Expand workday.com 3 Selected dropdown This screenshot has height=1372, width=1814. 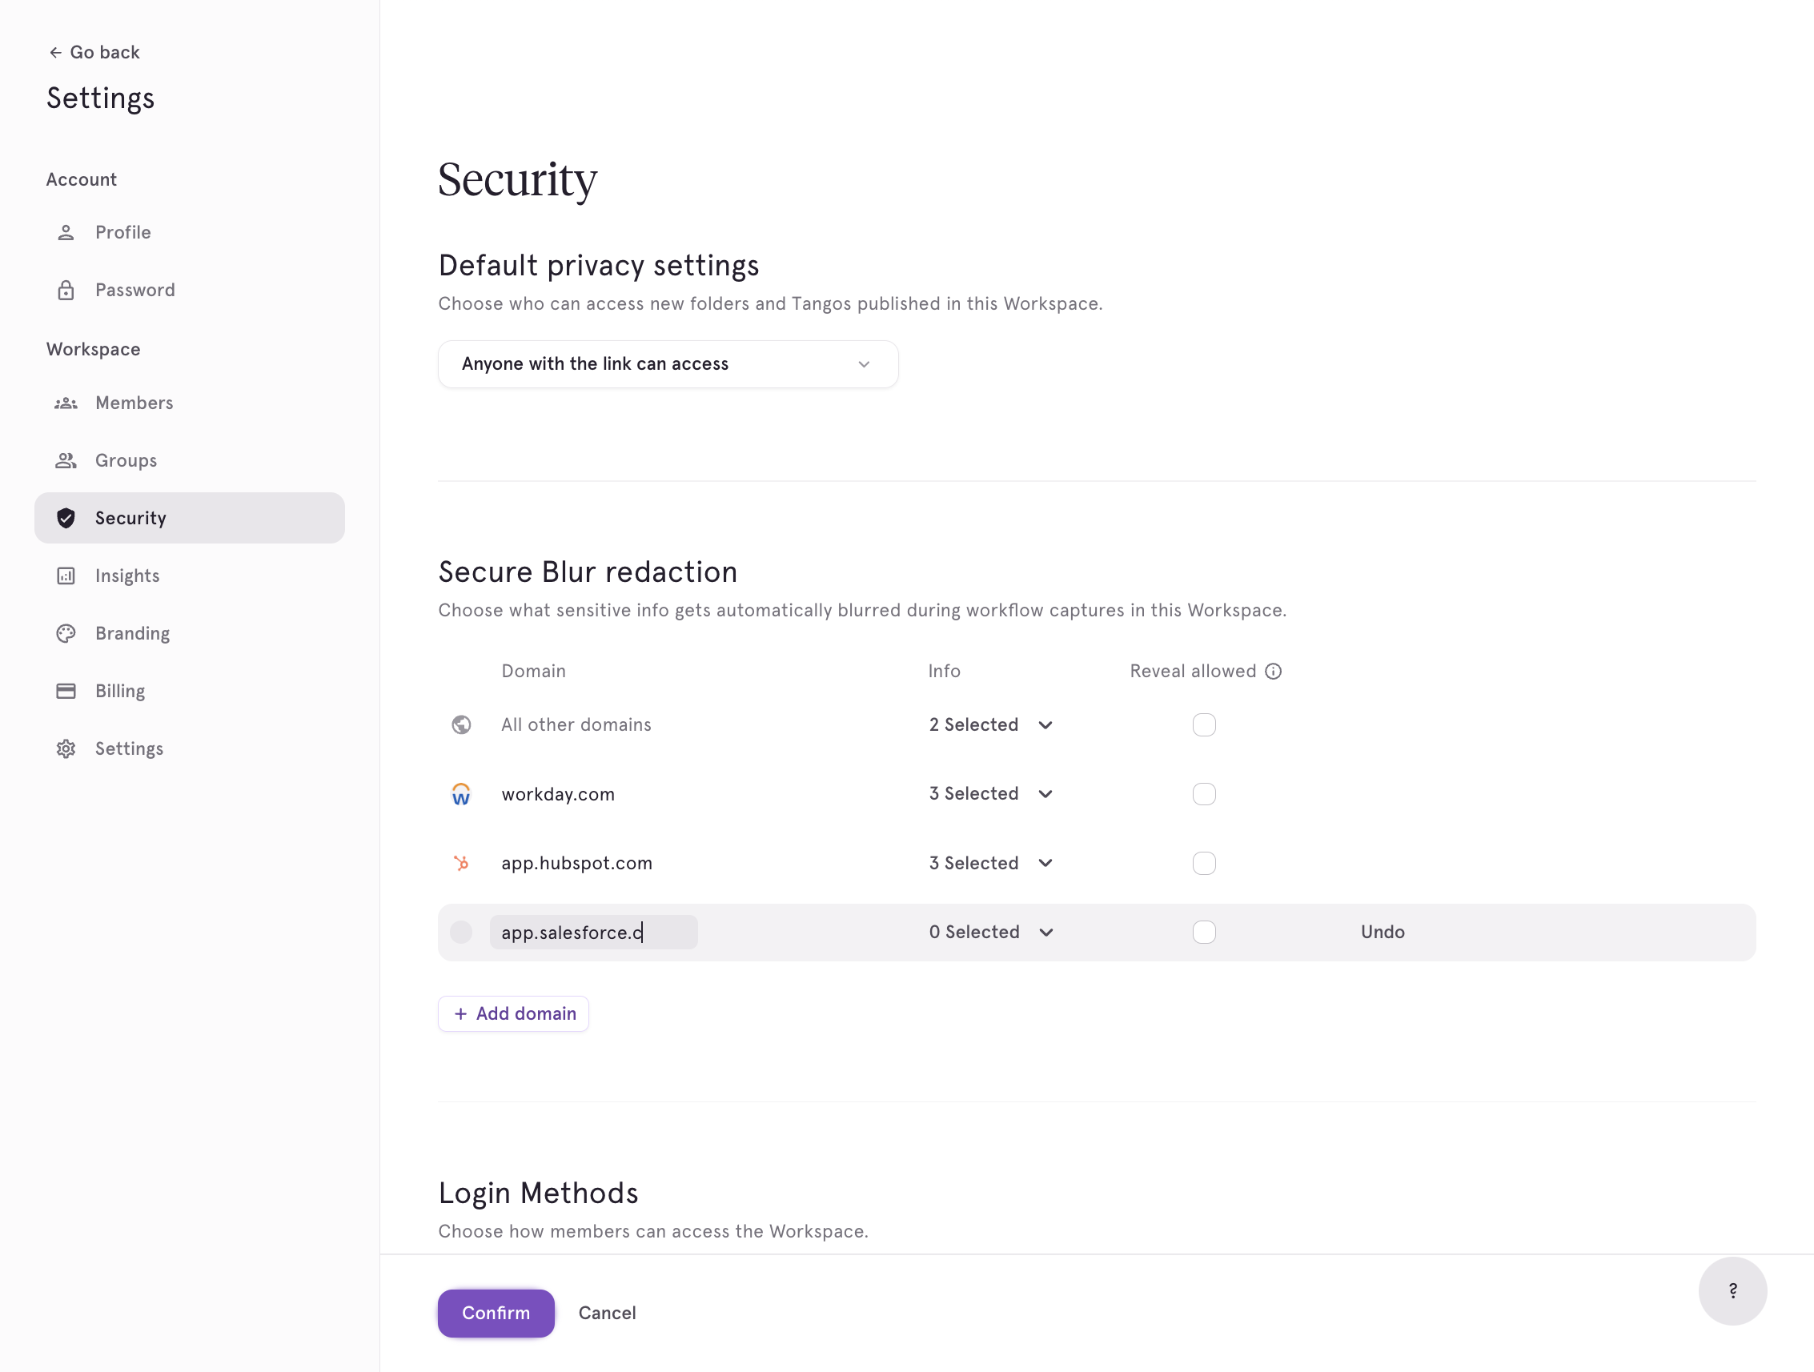coord(990,794)
